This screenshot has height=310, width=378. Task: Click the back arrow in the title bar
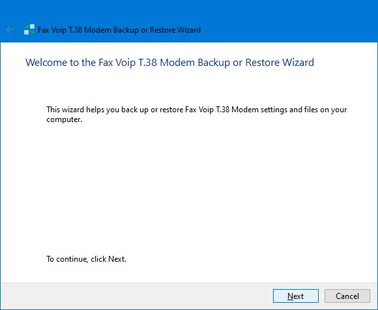[x=10, y=30]
